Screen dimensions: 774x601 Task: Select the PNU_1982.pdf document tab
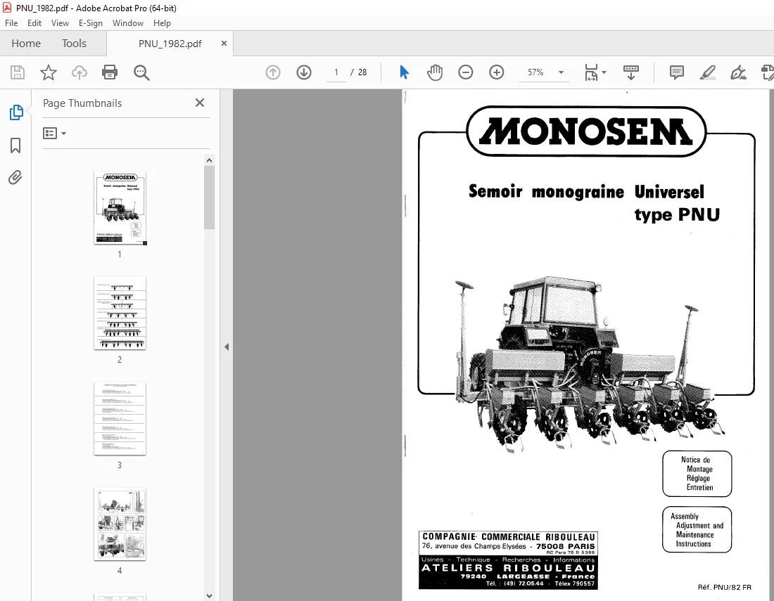[170, 44]
